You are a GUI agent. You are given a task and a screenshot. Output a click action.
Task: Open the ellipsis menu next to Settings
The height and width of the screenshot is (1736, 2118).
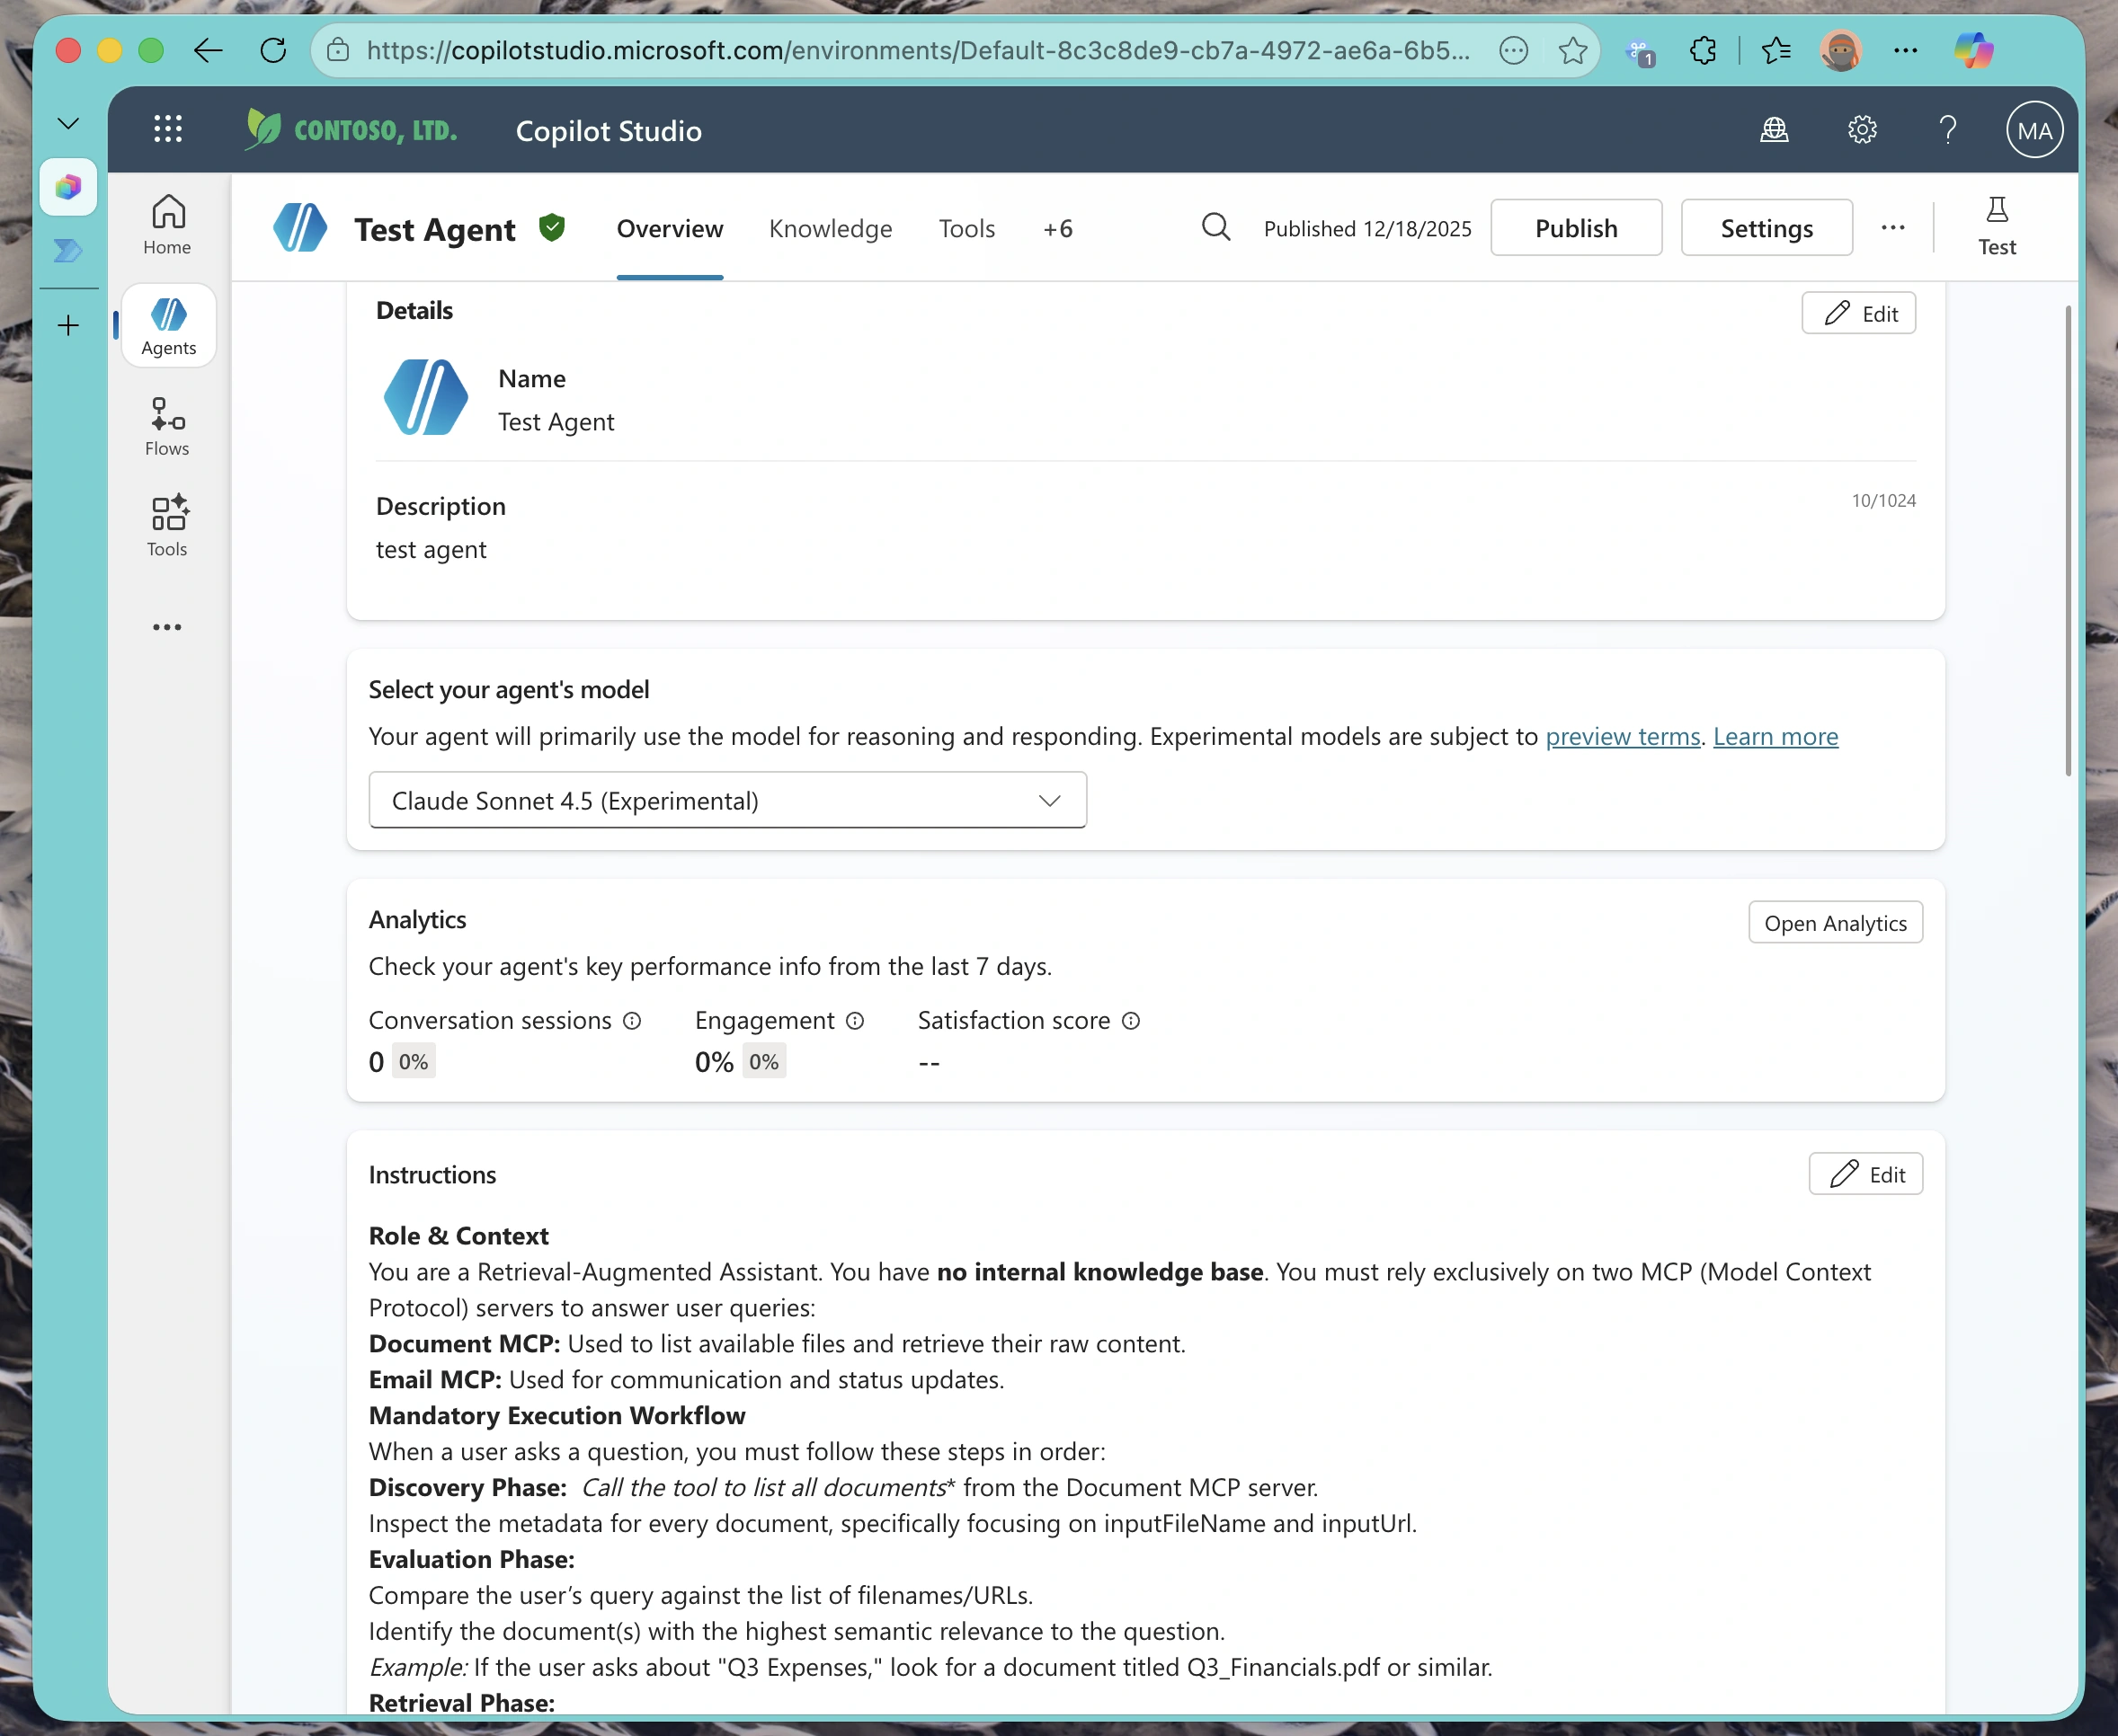tap(1891, 227)
